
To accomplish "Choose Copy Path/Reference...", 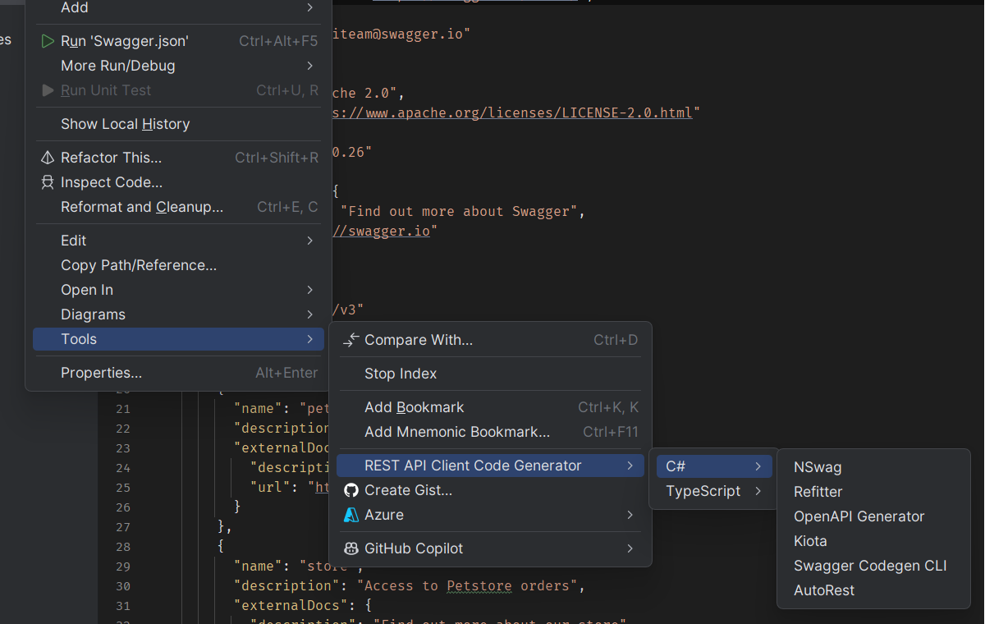I will pyautogui.click(x=179, y=265).
